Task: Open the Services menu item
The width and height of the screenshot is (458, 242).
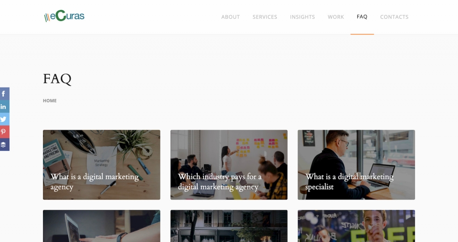Action: point(265,17)
